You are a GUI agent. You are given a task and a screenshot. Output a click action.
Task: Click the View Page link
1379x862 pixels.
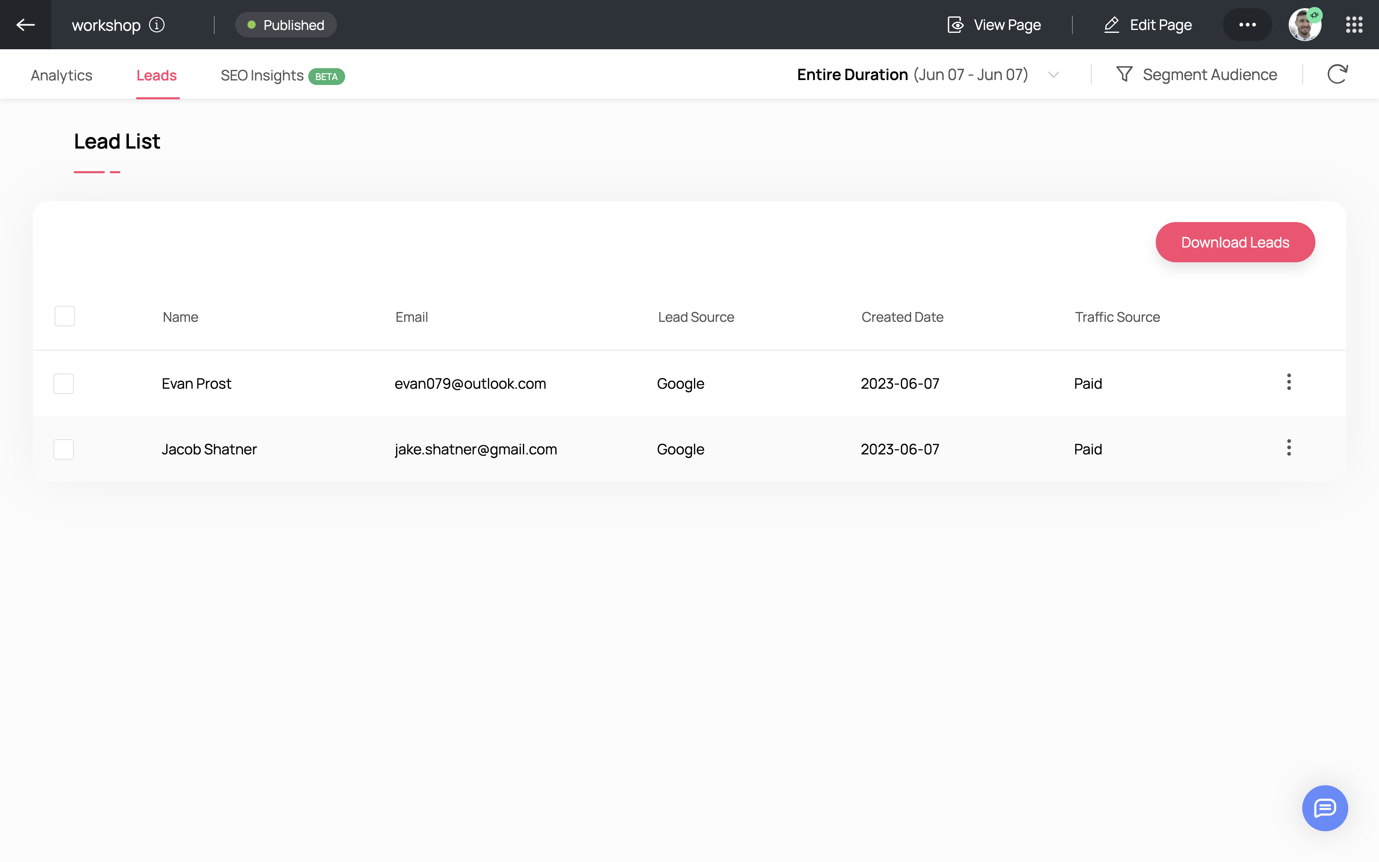coord(994,25)
